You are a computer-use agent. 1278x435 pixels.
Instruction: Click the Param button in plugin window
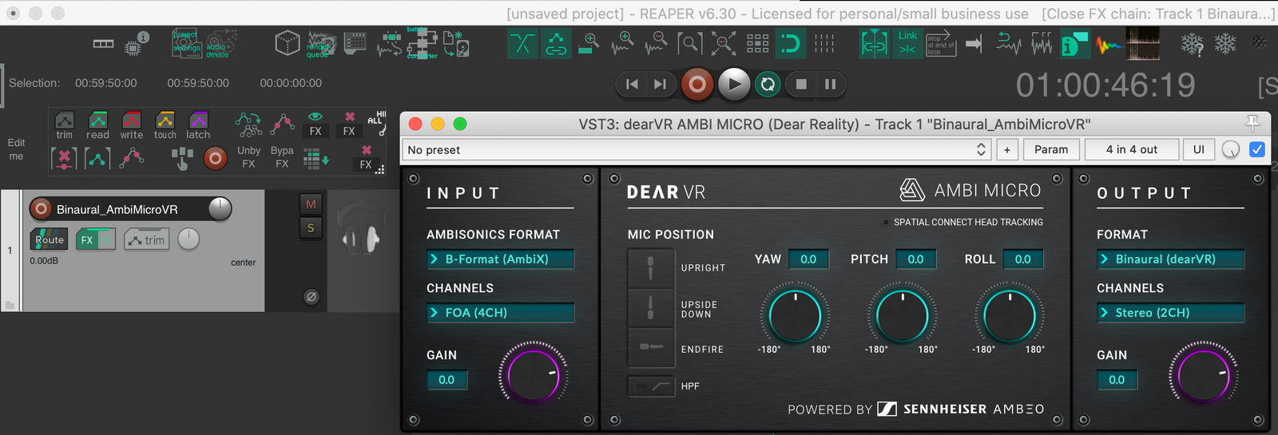tap(1050, 150)
